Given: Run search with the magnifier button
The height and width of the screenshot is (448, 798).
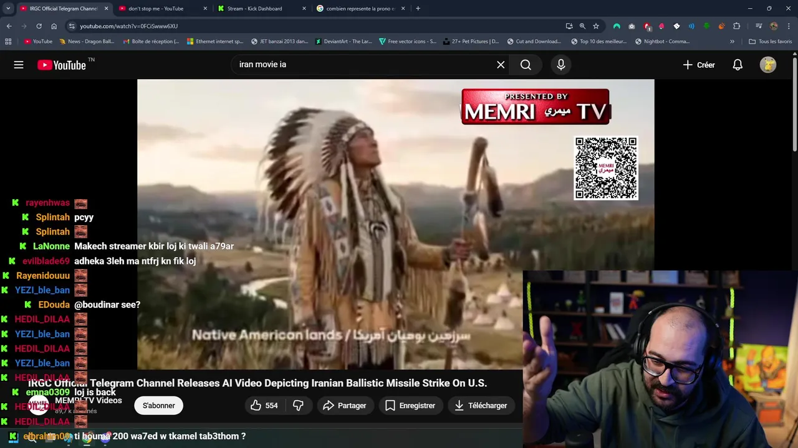Looking at the screenshot, I should click(x=526, y=65).
